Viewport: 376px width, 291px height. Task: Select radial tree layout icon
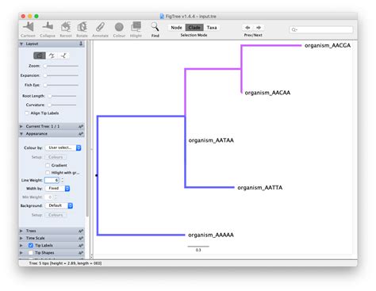click(63, 56)
